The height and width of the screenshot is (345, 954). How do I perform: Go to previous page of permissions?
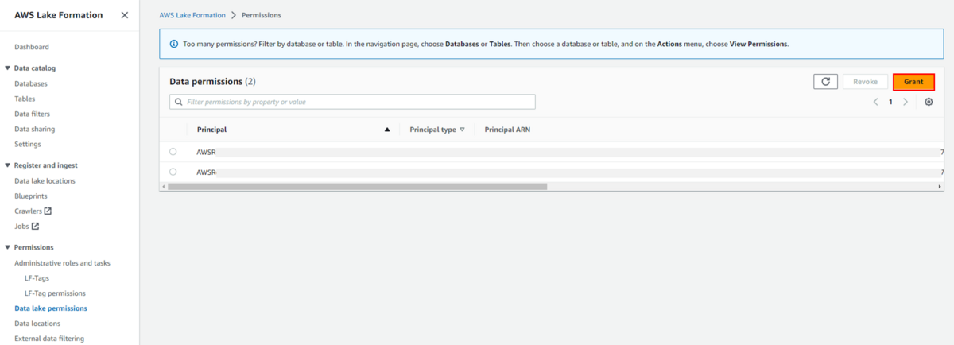(x=876, y=102)
